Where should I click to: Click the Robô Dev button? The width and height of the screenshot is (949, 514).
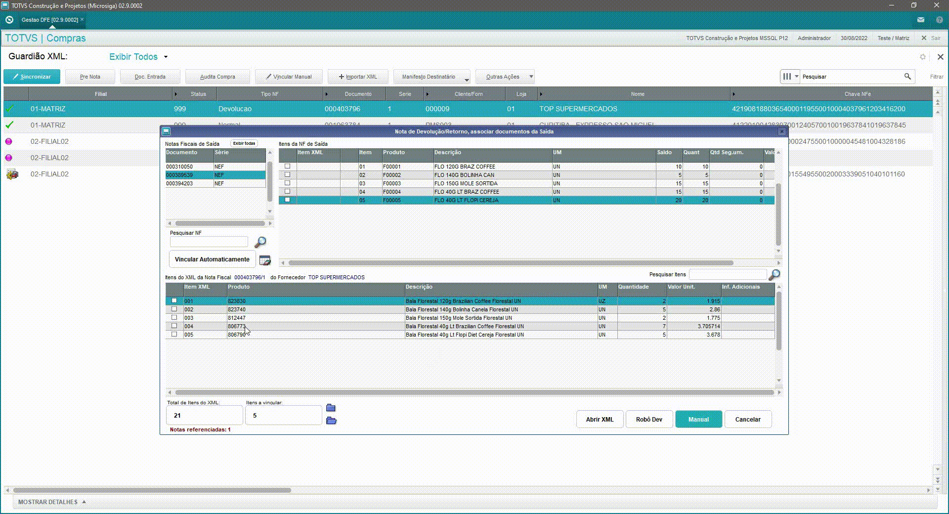[649, 419]
